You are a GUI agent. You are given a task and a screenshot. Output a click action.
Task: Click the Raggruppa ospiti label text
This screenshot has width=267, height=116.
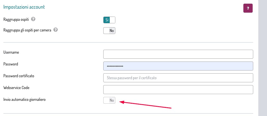click(16, 19)
